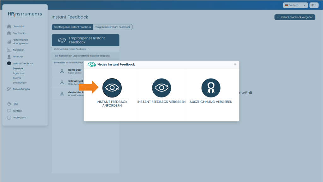Viewport: 323px width, 182px height.
Task: Switch to the Vergebenes Instant Feedback tab
Action: (x=113, y=27)
